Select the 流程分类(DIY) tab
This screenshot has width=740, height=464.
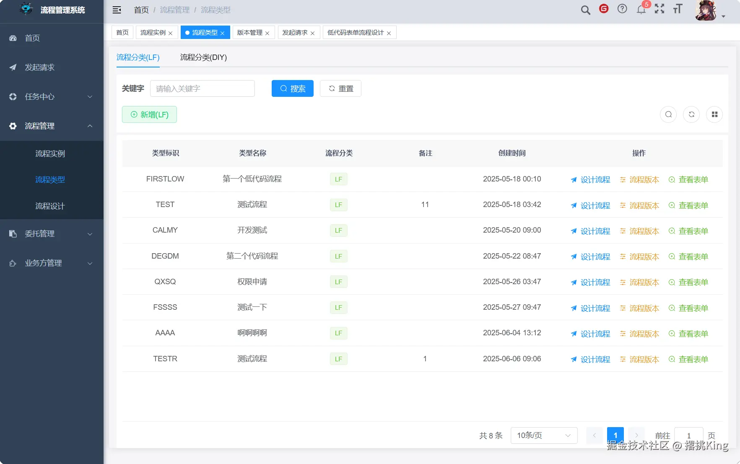point(204,57)
